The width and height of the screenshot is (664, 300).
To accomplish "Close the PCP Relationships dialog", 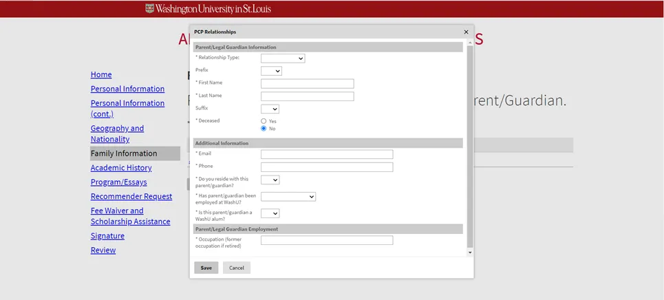I will 466,32.
